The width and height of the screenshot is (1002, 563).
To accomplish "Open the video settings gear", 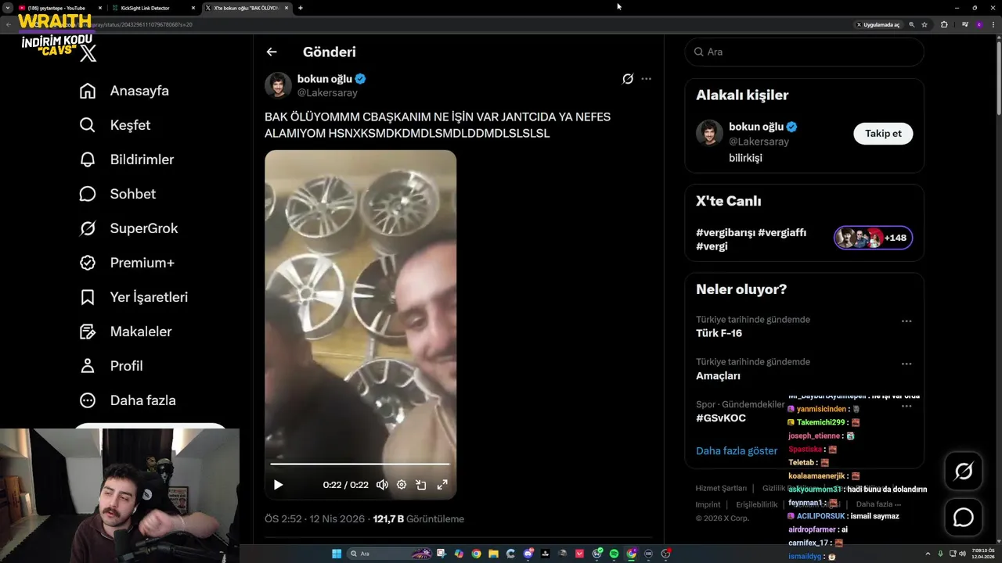I will 402,485.
